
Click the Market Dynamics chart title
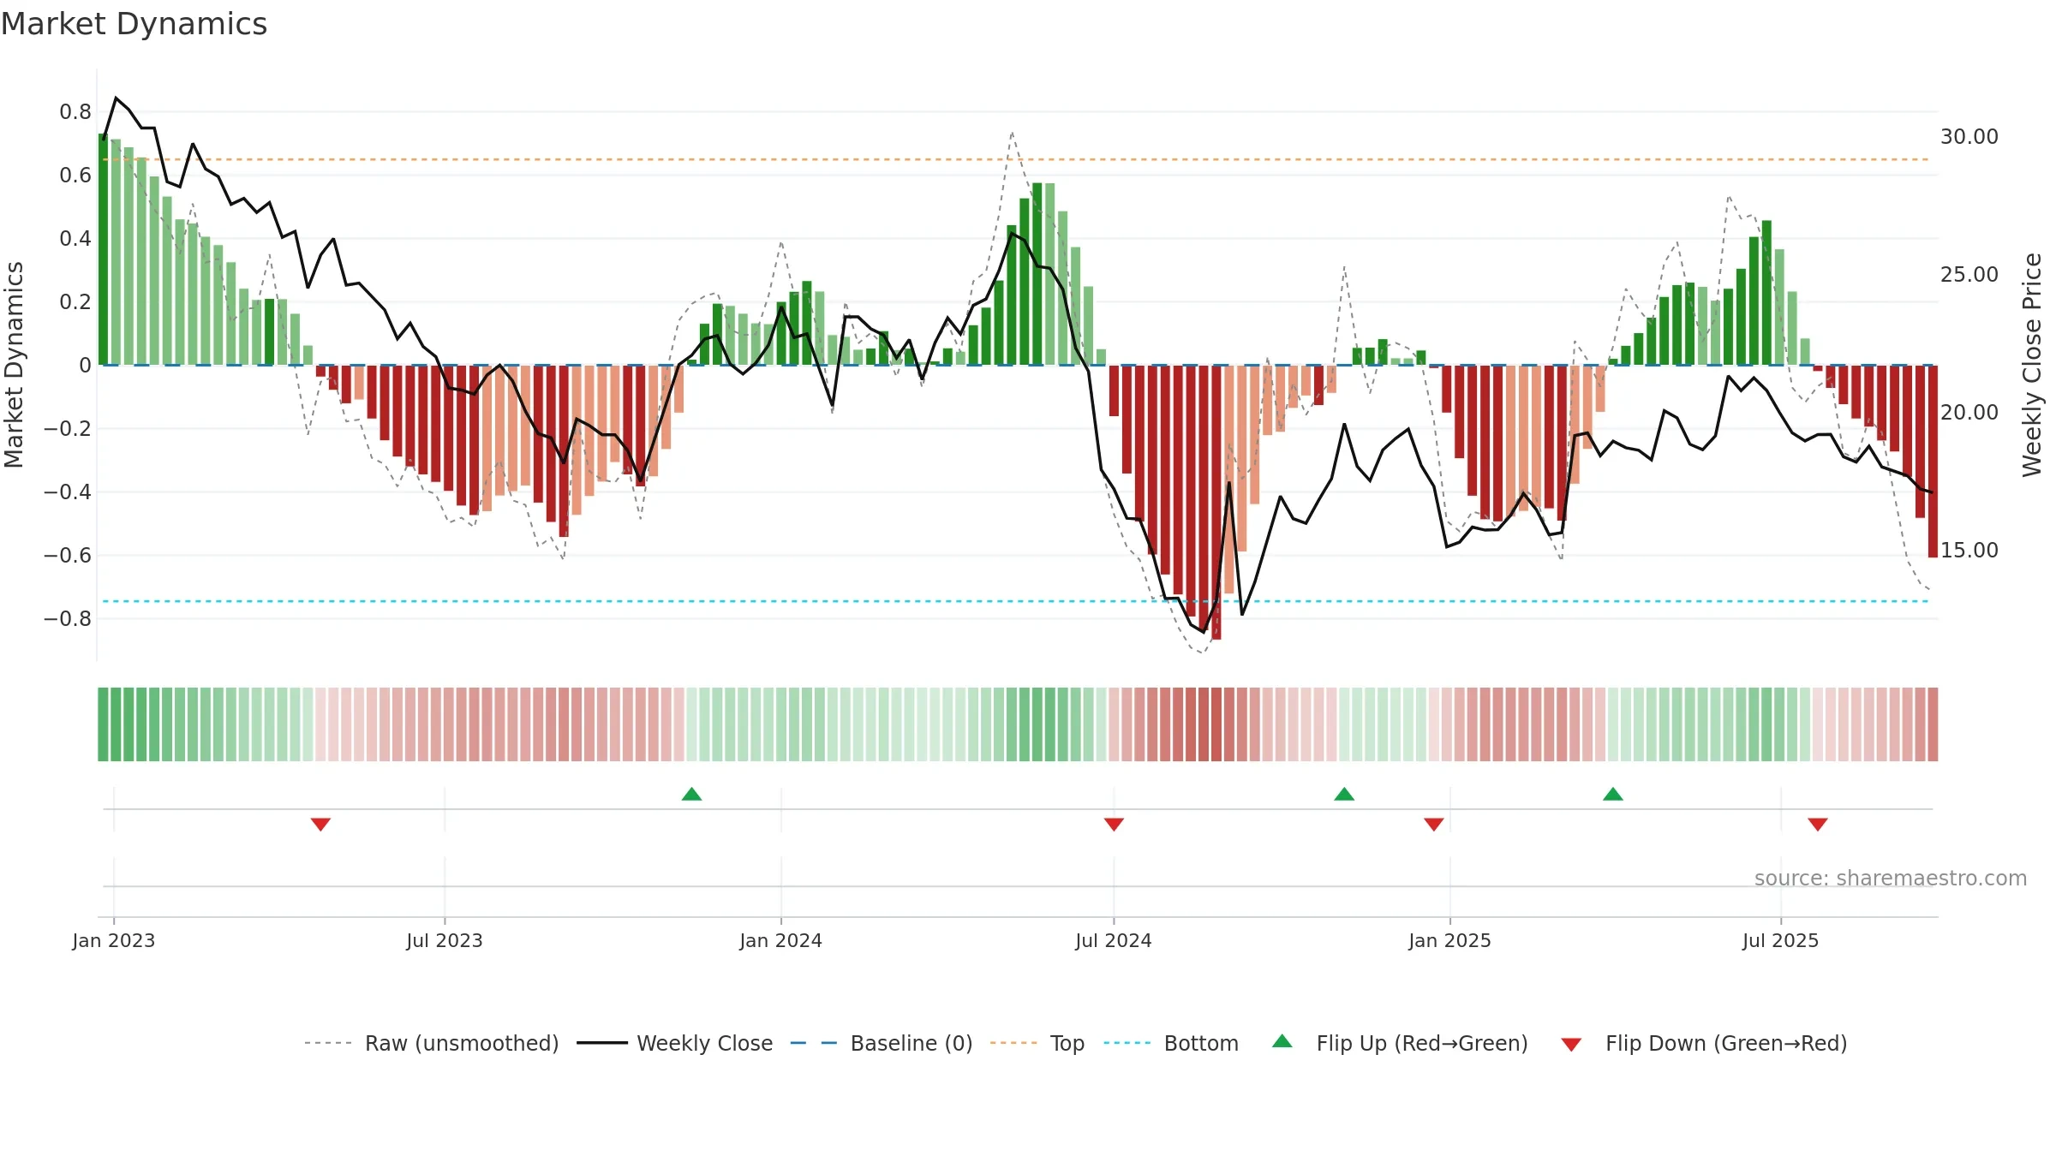(x=134, y=24)
